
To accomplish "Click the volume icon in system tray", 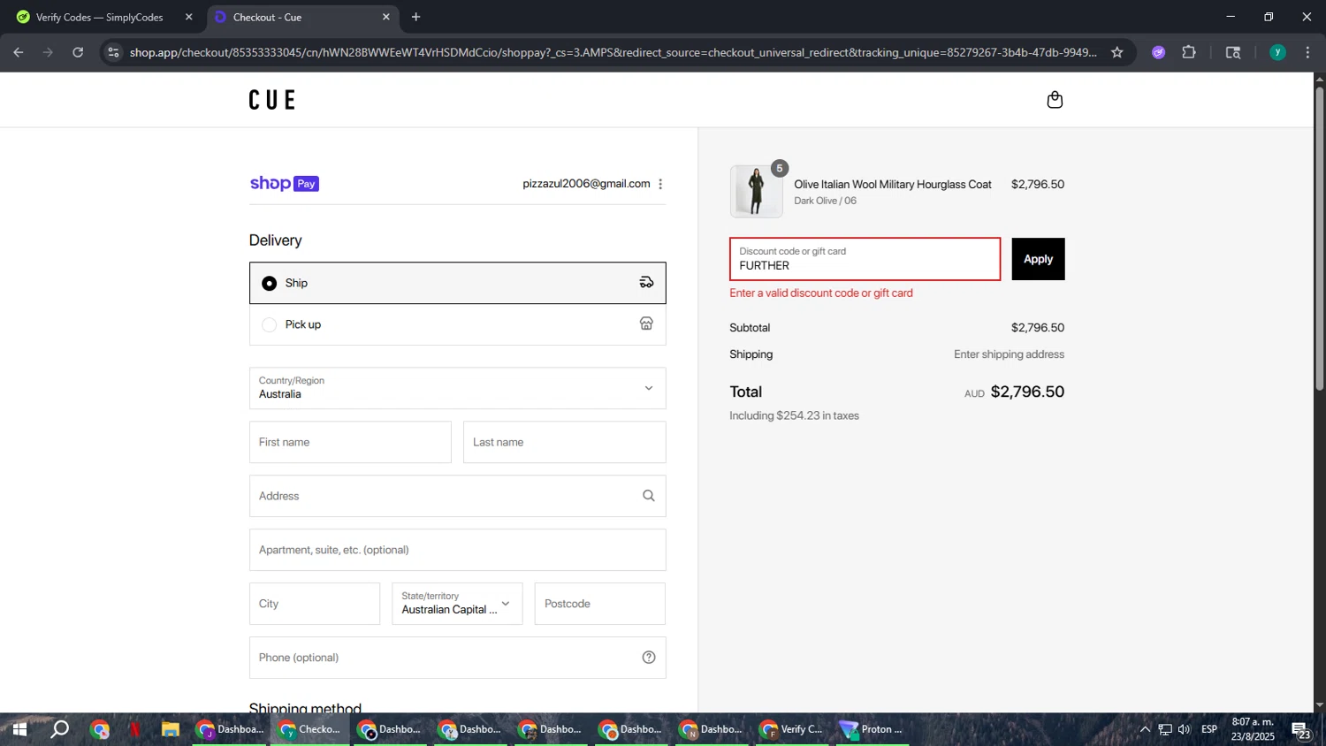I will [x=1185, y=729].
